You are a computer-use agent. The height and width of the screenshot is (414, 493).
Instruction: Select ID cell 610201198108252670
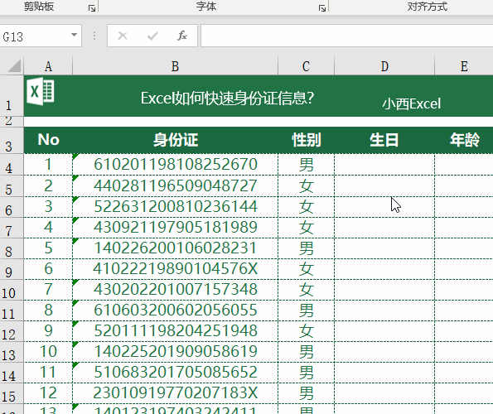(176, 165)
